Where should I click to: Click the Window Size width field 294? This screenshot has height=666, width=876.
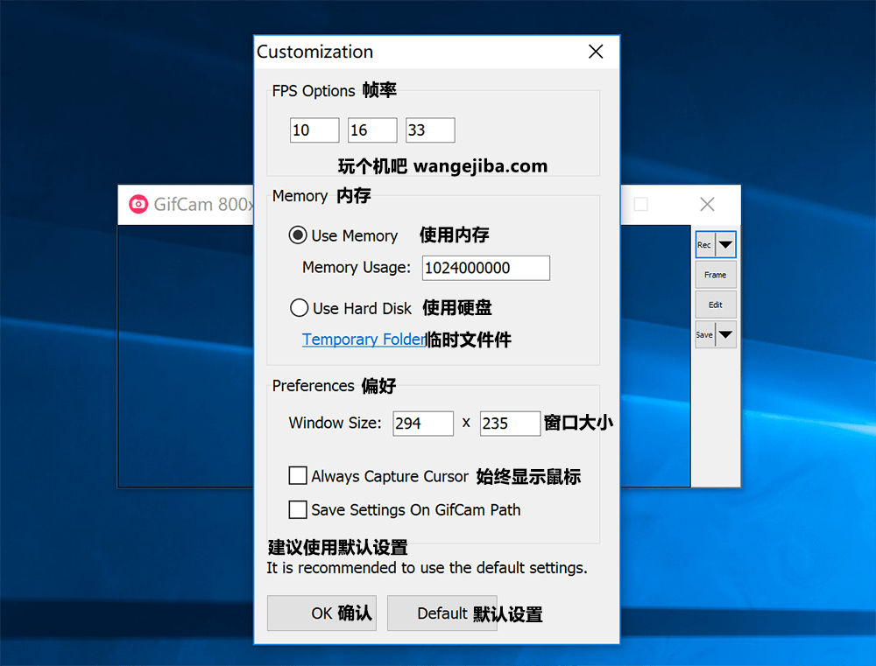pos(423,424)
